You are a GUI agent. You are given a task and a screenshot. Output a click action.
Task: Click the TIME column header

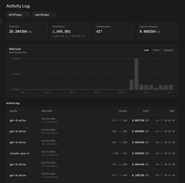[x=172, y=111]
